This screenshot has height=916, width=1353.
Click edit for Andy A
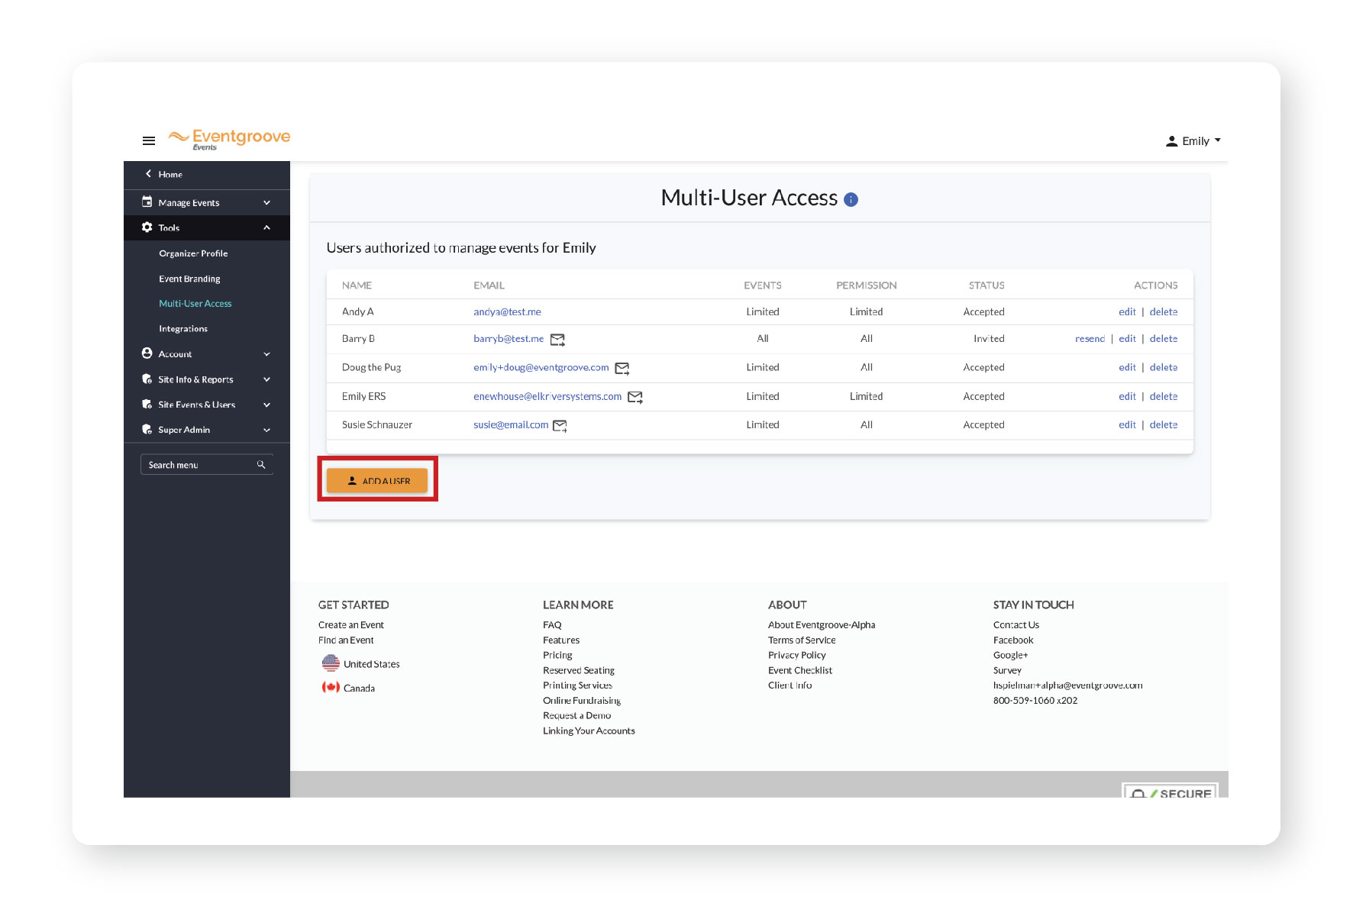pyautogui.click(x=1127, y=312)
